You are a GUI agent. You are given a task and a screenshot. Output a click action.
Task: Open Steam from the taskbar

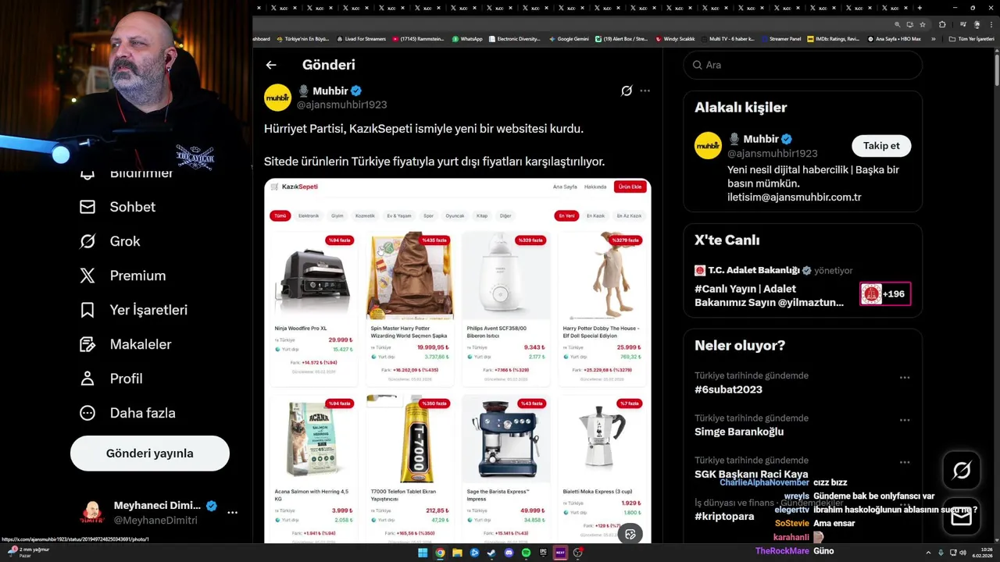(x=491, y=553)
